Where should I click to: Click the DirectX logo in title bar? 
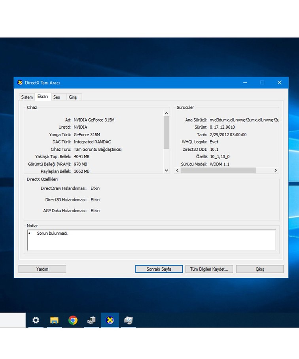[x=20, y=83]
